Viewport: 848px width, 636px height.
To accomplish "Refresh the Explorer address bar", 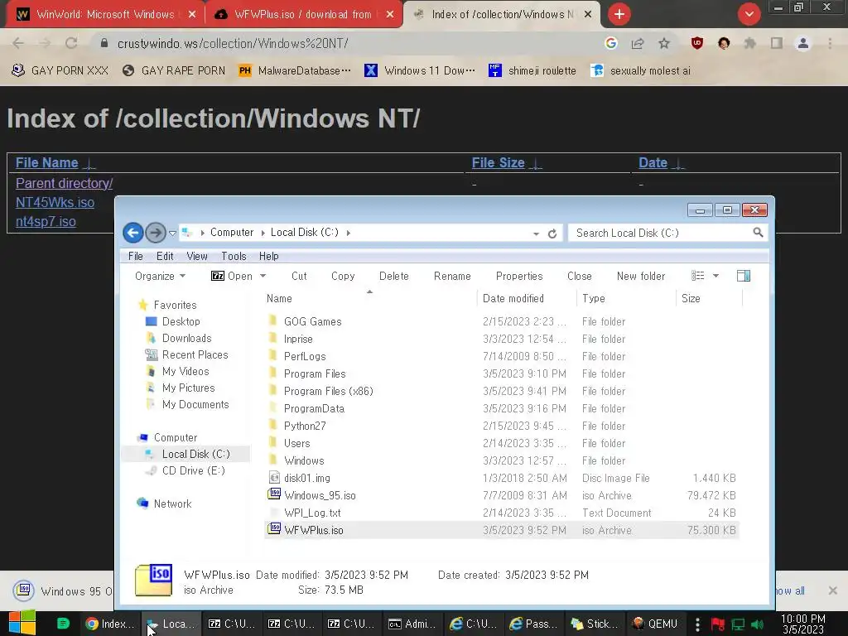I will 552,234.
